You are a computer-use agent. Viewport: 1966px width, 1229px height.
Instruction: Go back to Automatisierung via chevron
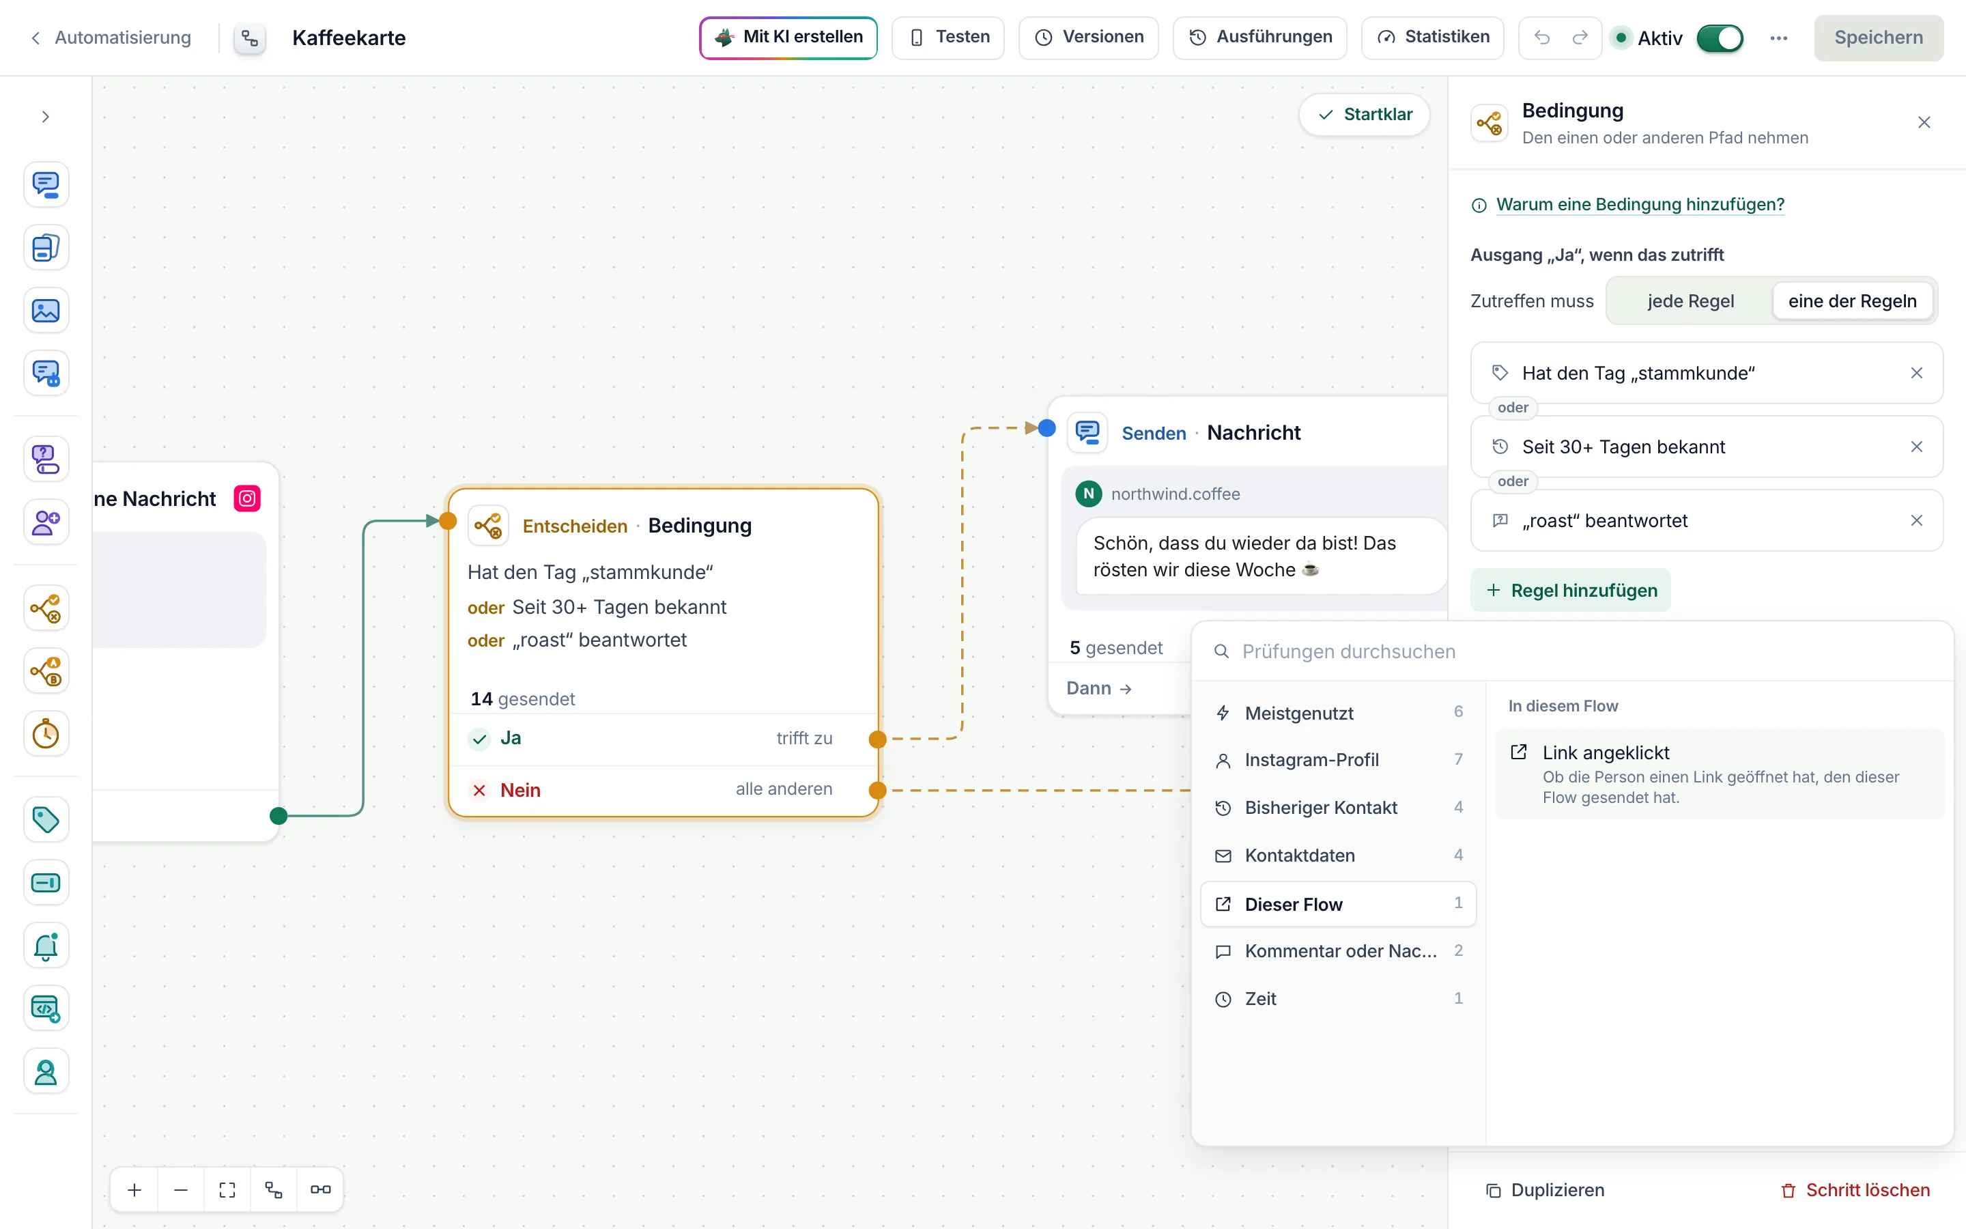pos(35,38)
